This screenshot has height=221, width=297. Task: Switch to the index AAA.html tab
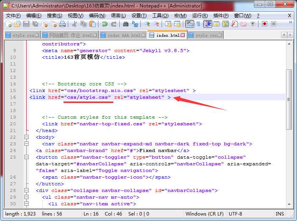(x=123, y=35)
